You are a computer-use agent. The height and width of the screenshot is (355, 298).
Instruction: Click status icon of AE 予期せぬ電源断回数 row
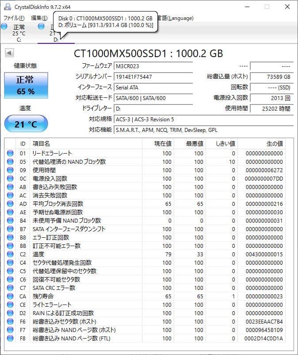pos(10,212)
